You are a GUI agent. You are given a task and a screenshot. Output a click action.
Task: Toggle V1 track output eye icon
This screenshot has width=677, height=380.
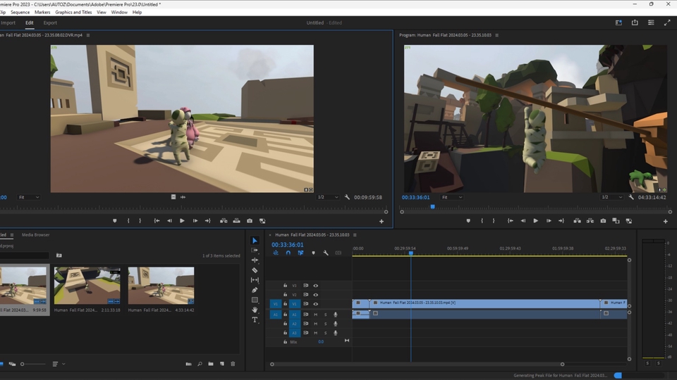315,304
